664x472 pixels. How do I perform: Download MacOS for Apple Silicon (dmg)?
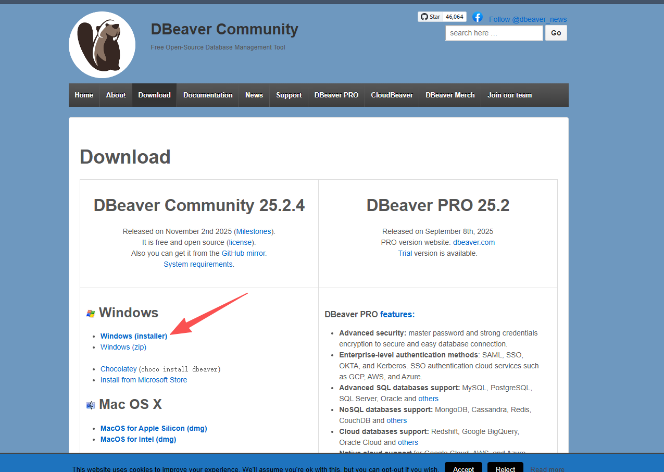click(154, 428)
